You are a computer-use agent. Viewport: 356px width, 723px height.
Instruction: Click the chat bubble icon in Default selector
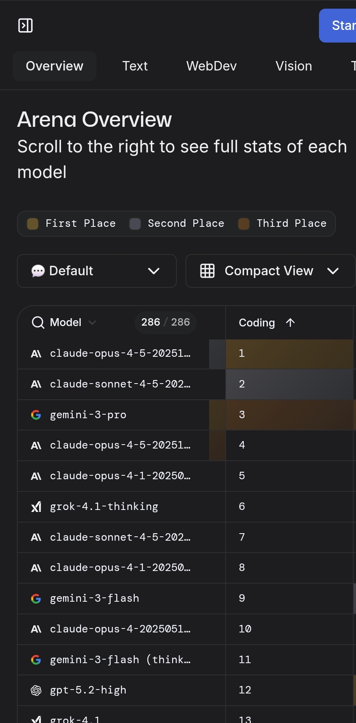38,271
